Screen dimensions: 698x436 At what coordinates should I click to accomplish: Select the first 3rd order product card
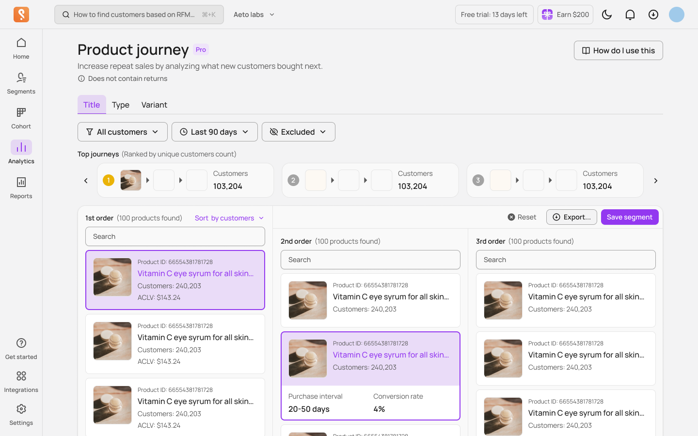566,300
